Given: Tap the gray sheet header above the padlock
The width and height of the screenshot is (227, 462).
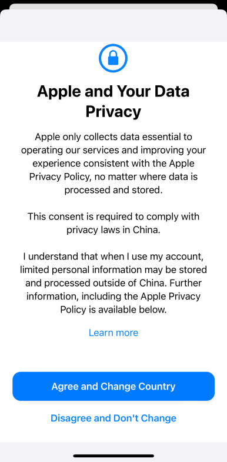Looking at the screenshot, I should 113,26.
